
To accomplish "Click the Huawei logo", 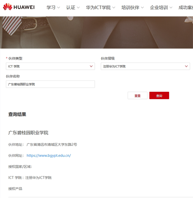I will (x=19, y=7).
